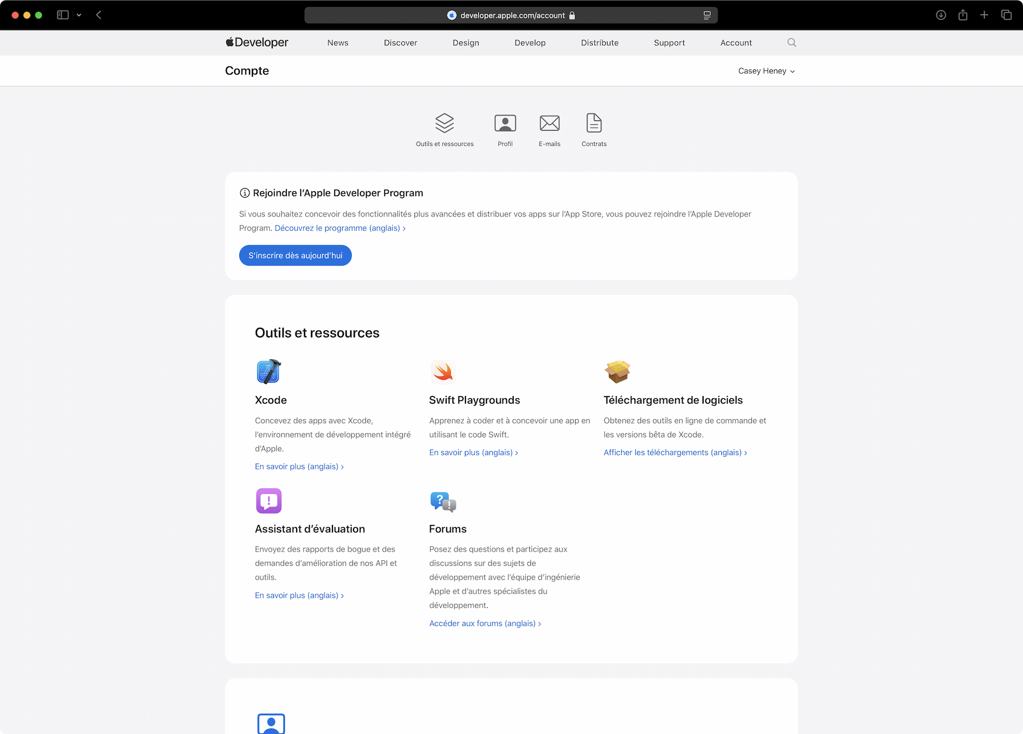Open Xcode En savoir plus link
Image resolution: width=1023 pixels, height=734 pixels.
[300, 466]
